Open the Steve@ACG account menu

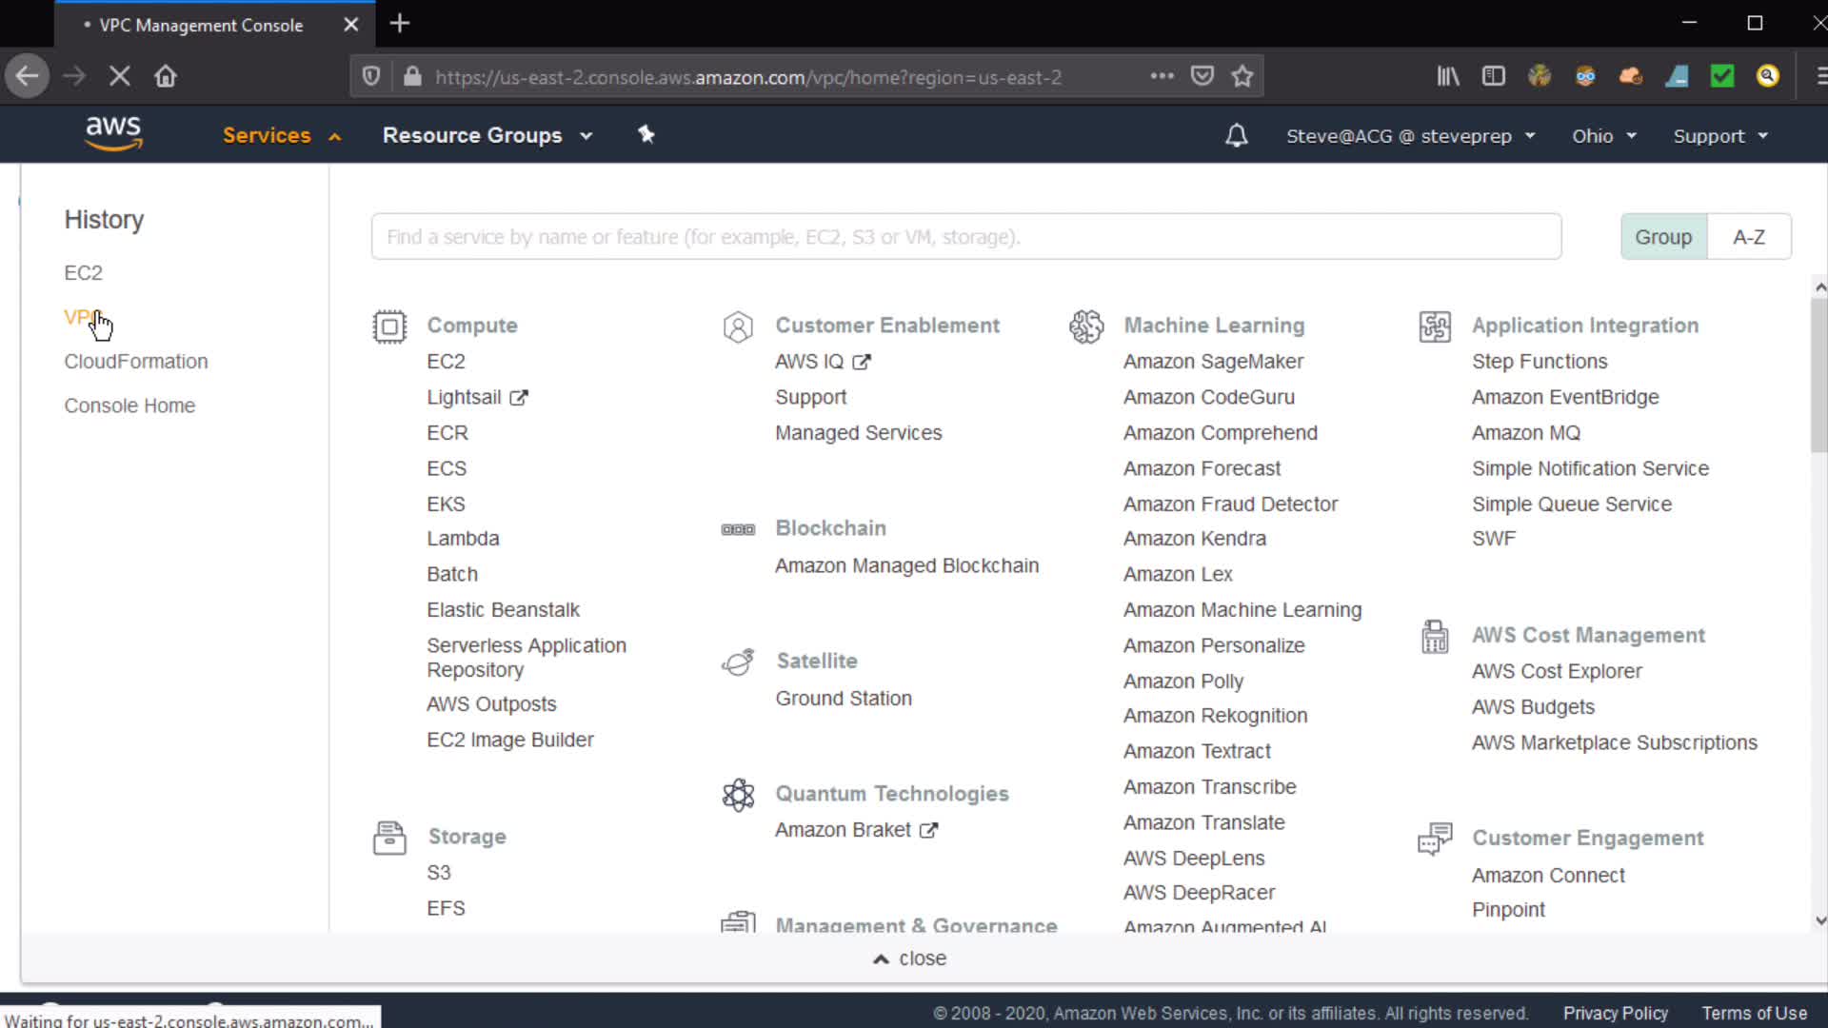point(1410,136)
